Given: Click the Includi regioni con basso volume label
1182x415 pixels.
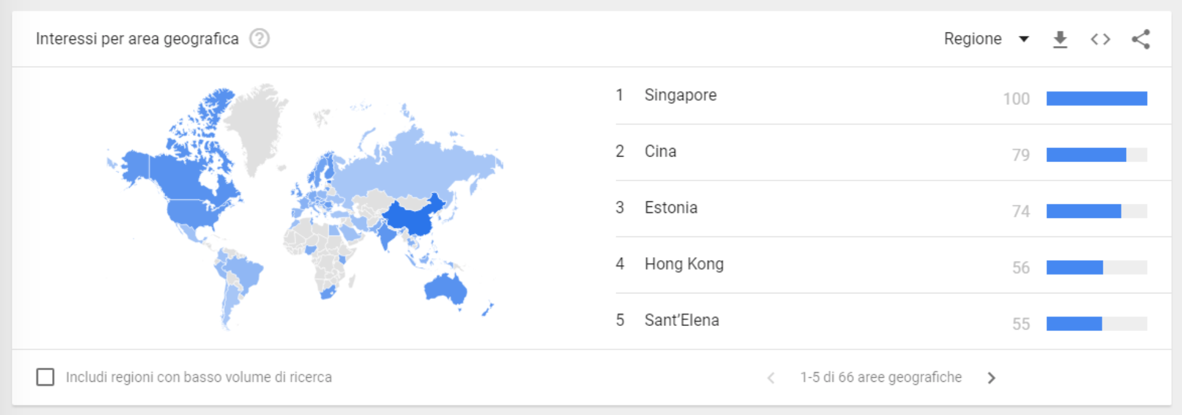Looking at the screenshot, I should pos(198,377).
